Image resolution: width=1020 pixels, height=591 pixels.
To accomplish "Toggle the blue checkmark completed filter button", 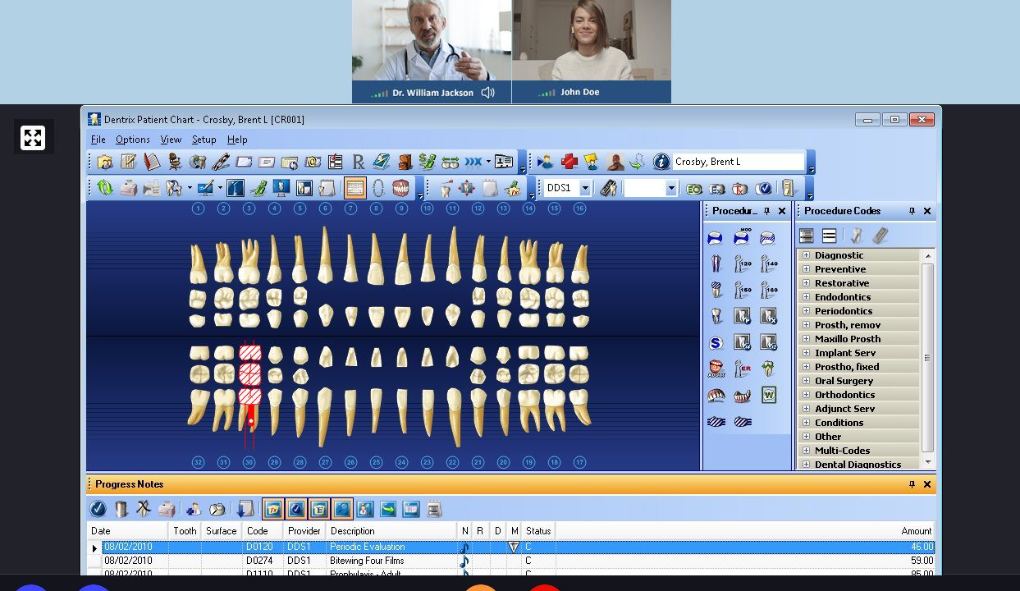I will [x=296, y=509].
